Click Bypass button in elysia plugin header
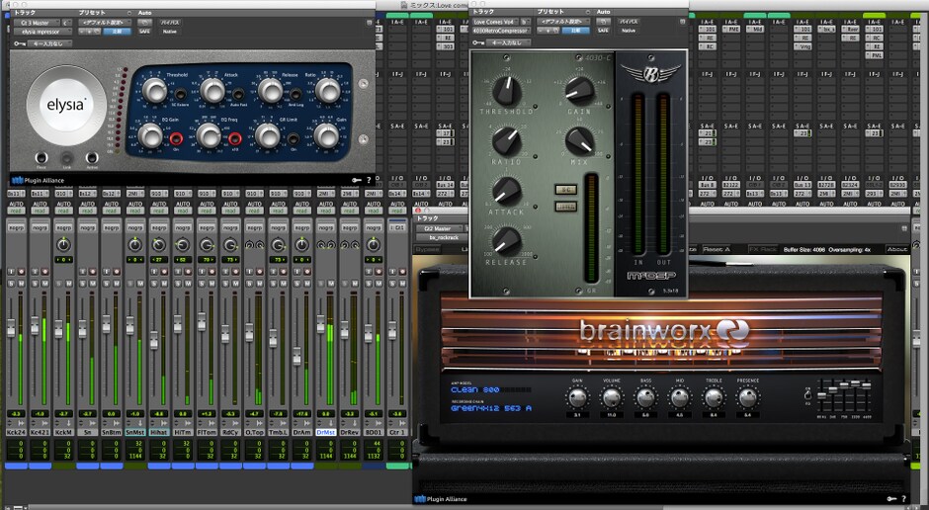The width and height of the screenshot is (929, 510). 169,23
